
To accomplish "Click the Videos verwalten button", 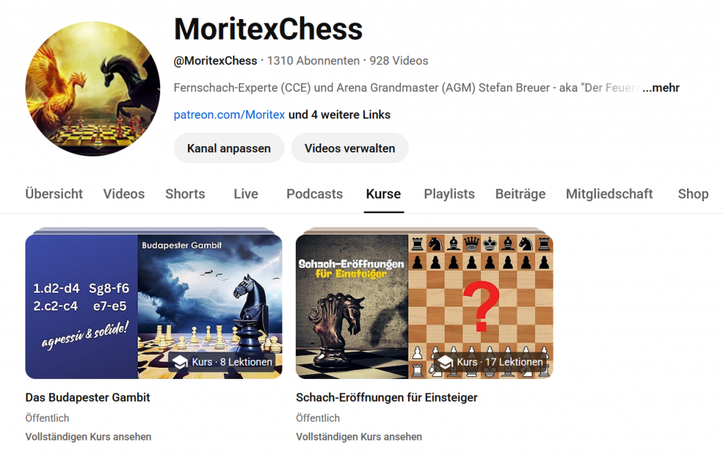I will [349, 148].
